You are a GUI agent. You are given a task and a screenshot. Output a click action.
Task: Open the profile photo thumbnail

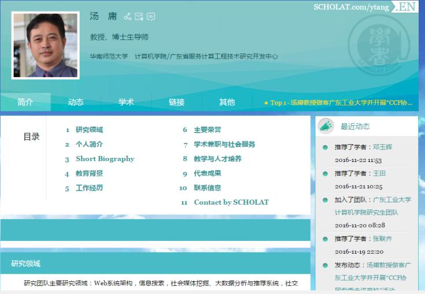(x=45, y=46)
